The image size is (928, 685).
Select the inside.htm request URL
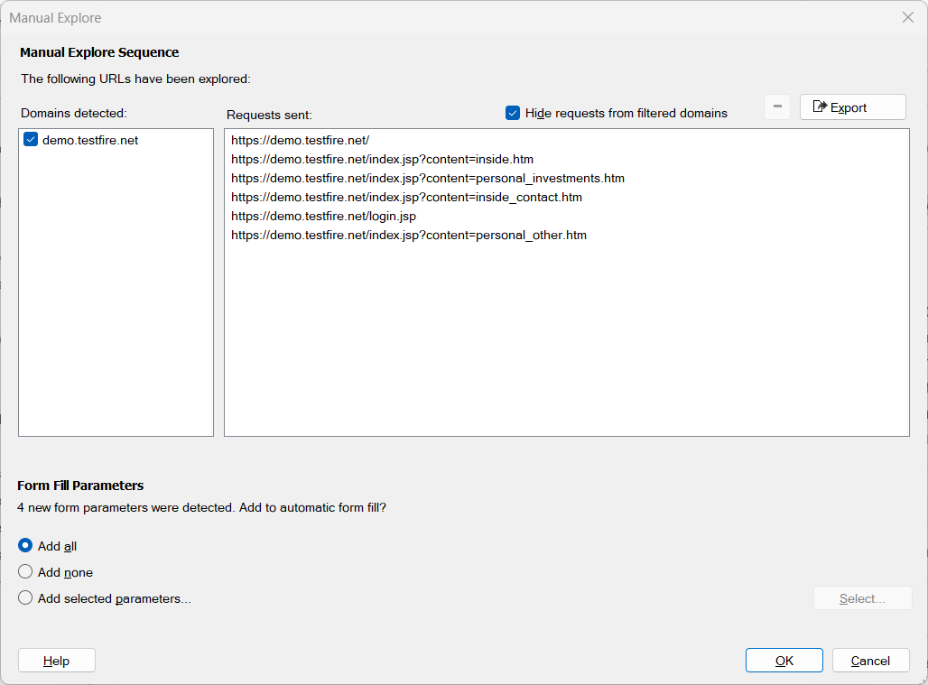(x=382, y=159)
